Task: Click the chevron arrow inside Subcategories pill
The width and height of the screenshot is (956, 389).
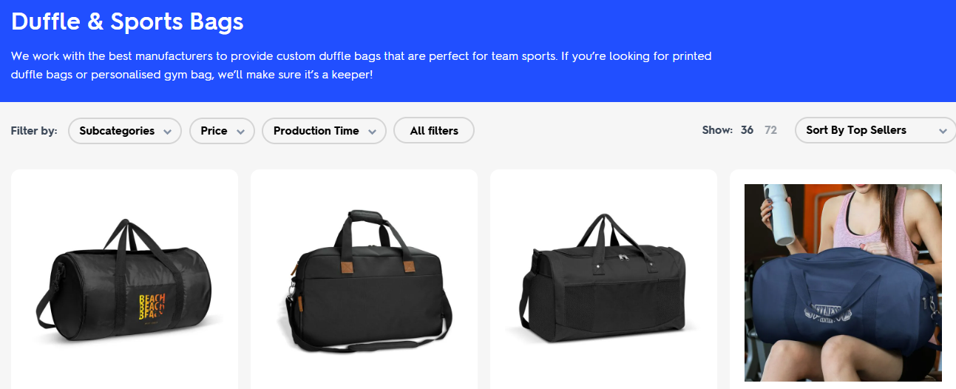Action: [x=168, y=132]
